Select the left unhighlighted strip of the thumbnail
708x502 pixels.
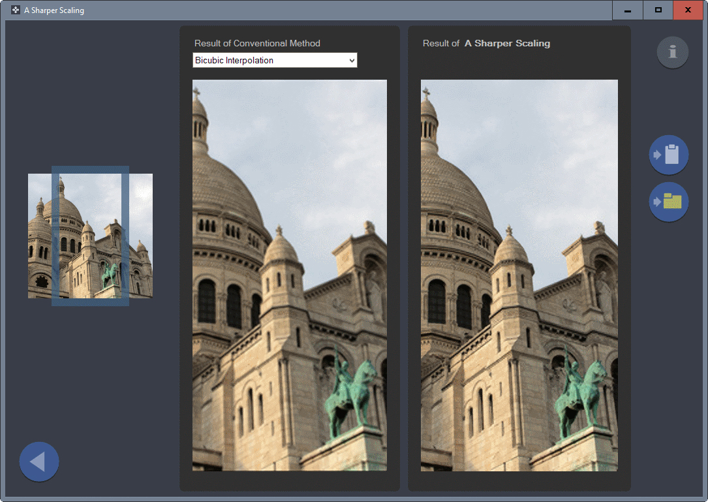(39, 235)
